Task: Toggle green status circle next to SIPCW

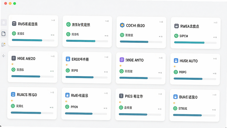Action: [176, 36]
